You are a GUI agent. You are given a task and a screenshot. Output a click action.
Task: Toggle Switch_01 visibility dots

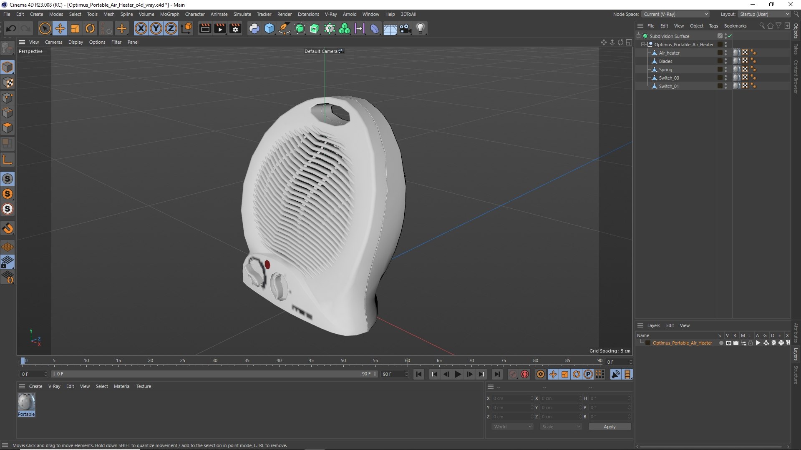point(725,86)
